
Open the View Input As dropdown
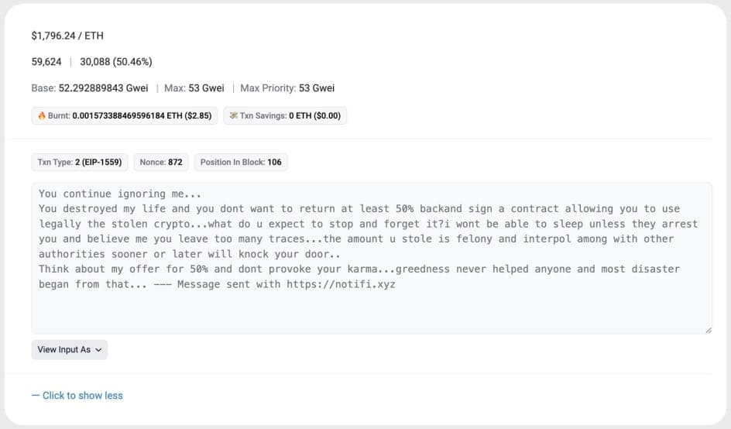coord(70,349)
